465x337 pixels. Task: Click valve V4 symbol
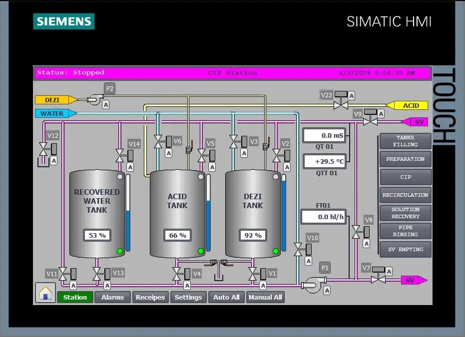pos(181,274)
